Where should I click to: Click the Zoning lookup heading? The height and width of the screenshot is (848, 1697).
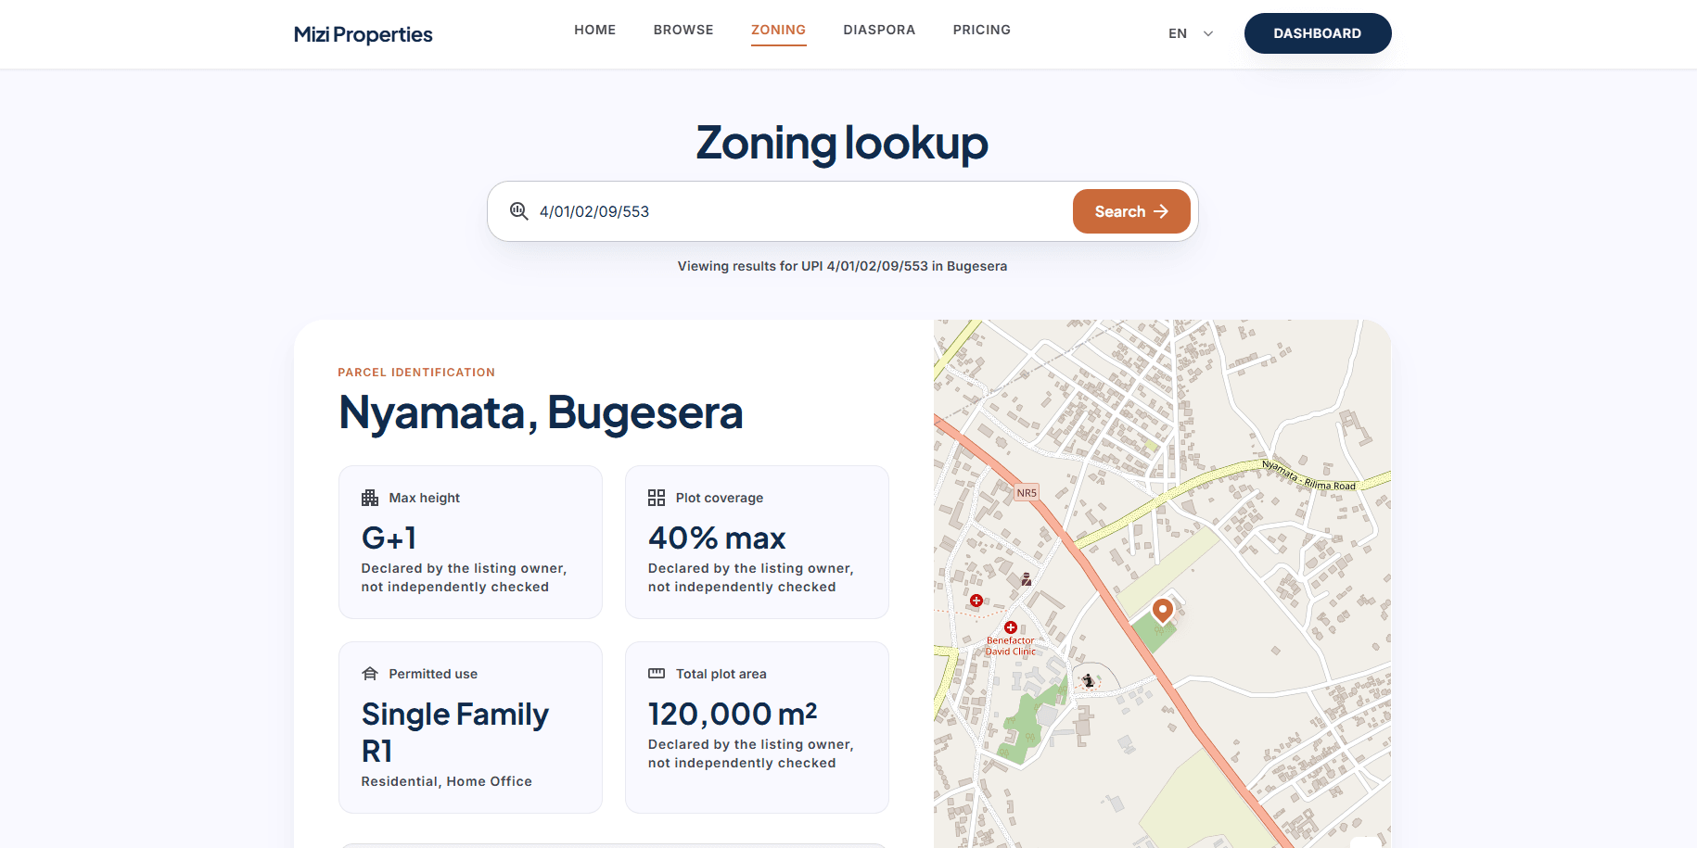coord(842,143)
